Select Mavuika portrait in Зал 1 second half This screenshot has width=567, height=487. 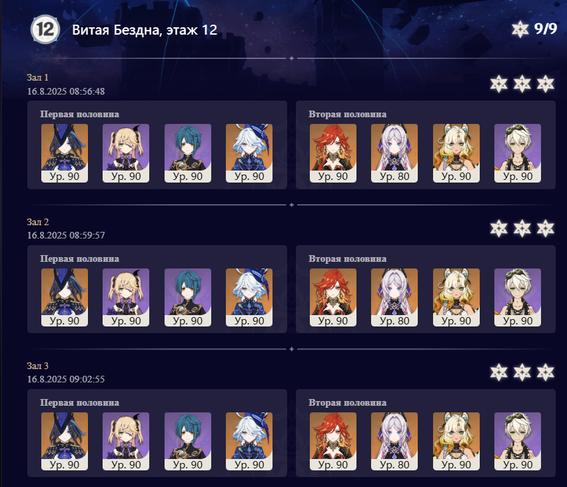(x=333, y=153)
